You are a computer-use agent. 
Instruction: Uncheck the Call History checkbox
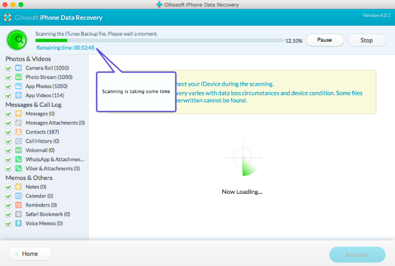(9, 141)
